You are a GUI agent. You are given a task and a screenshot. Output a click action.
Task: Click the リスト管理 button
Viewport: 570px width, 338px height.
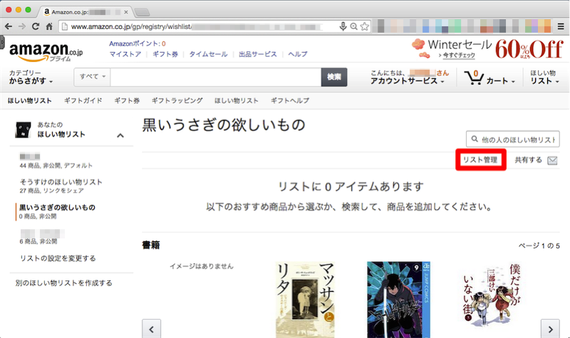pos(480,159)
